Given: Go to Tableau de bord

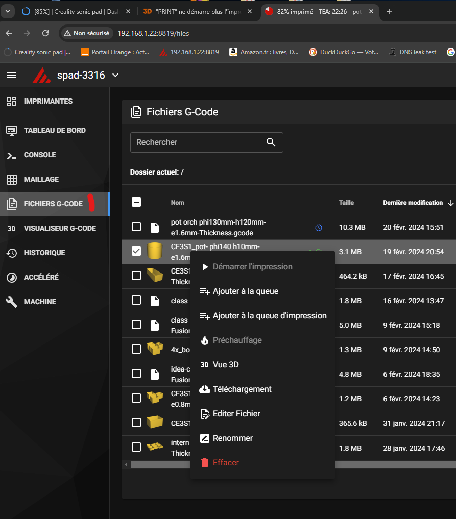Looking at the screenshot, I should click(55, 130).
